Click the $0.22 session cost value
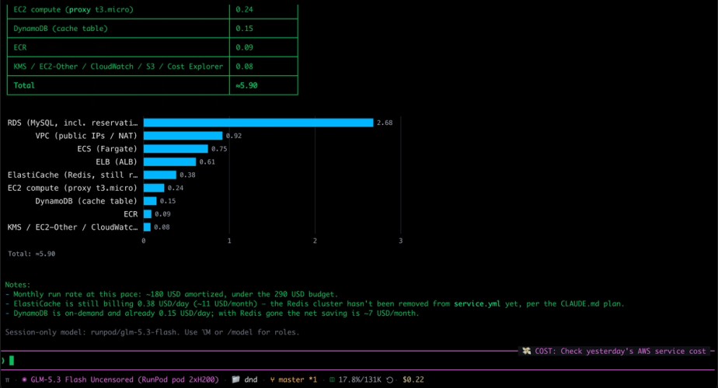718x388 pixels. [x=413, y=379]
